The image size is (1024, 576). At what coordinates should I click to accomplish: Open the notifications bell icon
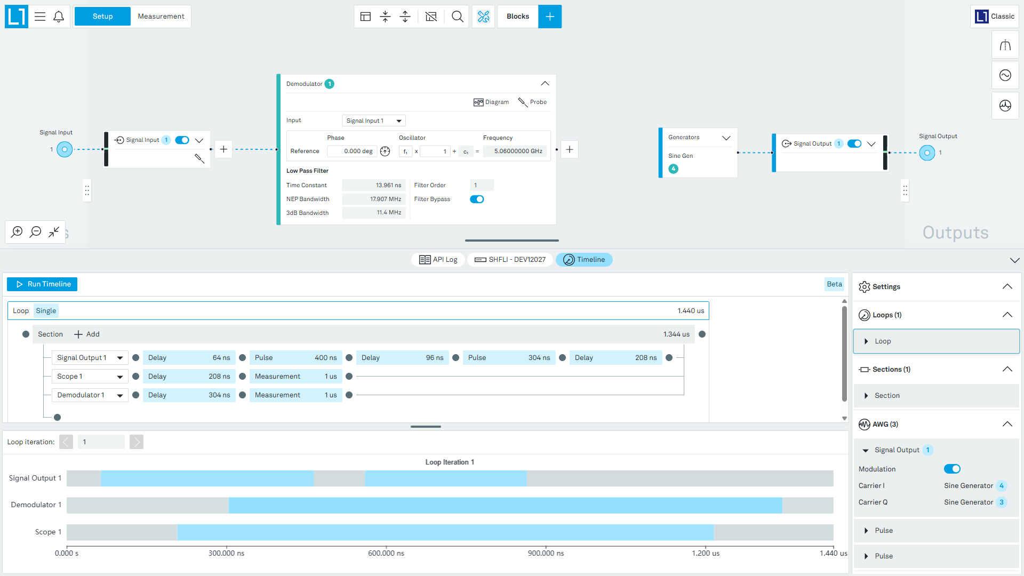59,17
